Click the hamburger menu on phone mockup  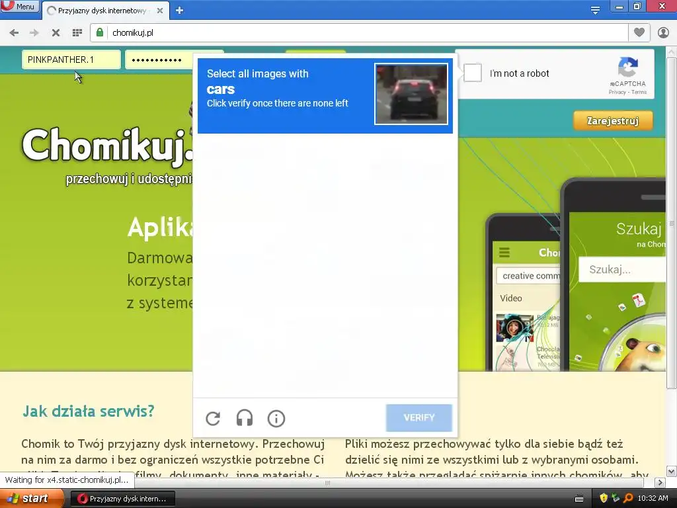click(x=504, y=252)
